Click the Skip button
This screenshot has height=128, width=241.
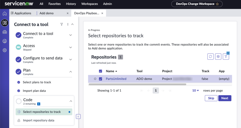(x=211, y=98)
